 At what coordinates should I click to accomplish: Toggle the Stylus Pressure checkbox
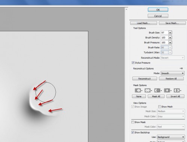point(133,63)
